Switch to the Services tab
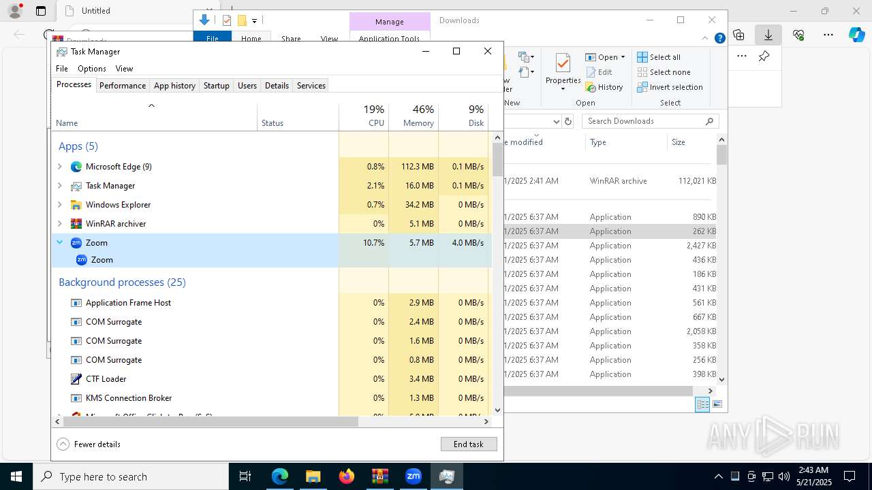The height and width of the screenshot is (490, 872). click(311, 86)
